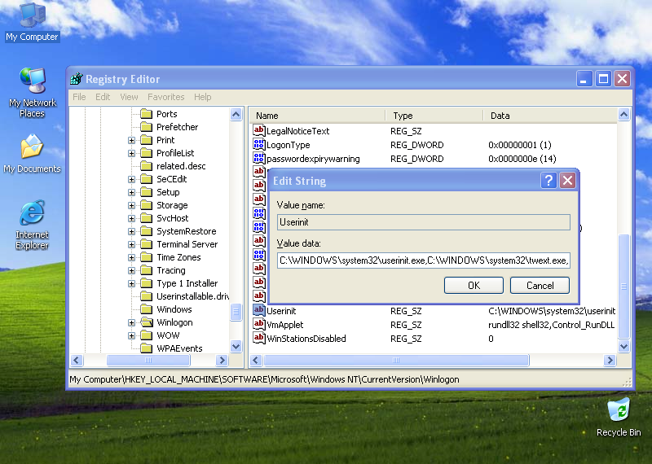Expand the Time Zones registry key

pos(131,257)
